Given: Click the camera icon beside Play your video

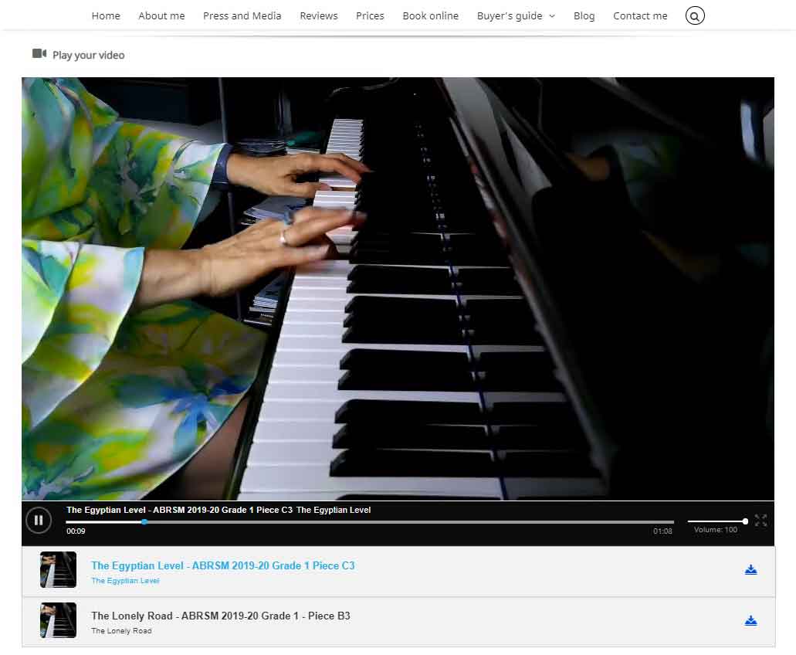Looking at the screenshot, I should [39, 54].
